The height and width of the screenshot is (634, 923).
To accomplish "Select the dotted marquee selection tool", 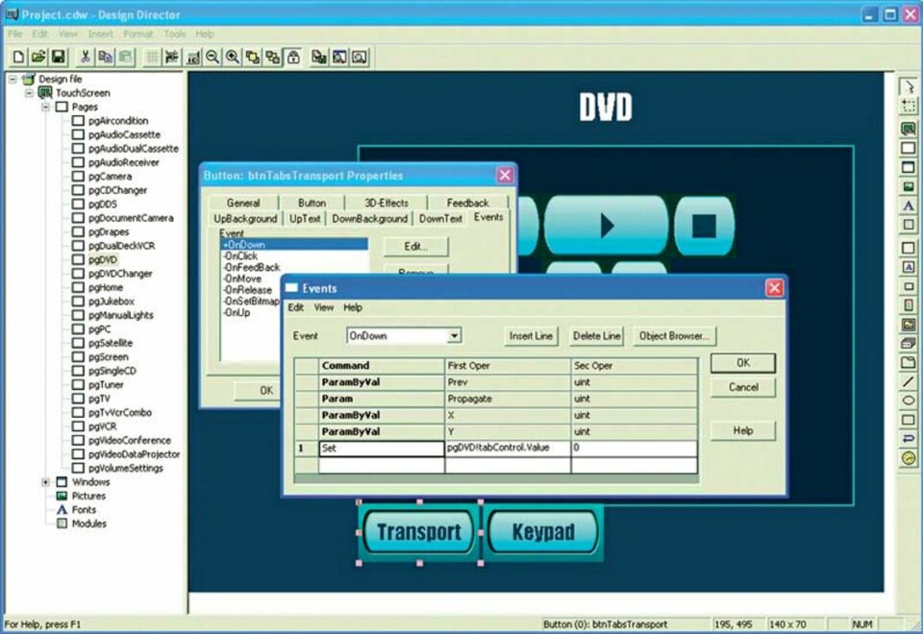I will pos(909,107).
